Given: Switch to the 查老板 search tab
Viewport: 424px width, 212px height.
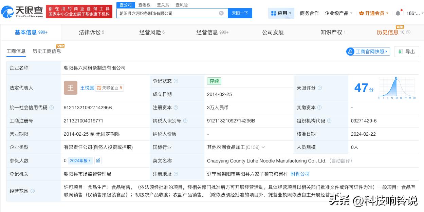Looking at the screenshot, I should click(144, 5).
